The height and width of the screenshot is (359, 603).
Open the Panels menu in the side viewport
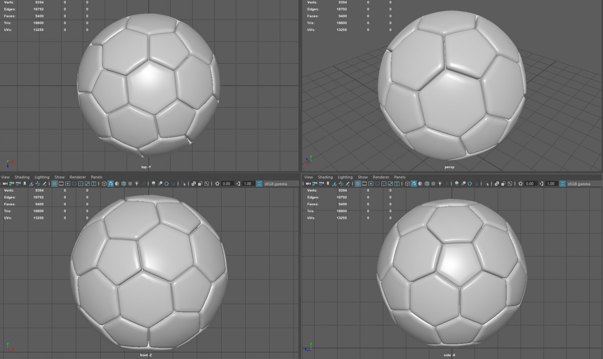(400, 177)
